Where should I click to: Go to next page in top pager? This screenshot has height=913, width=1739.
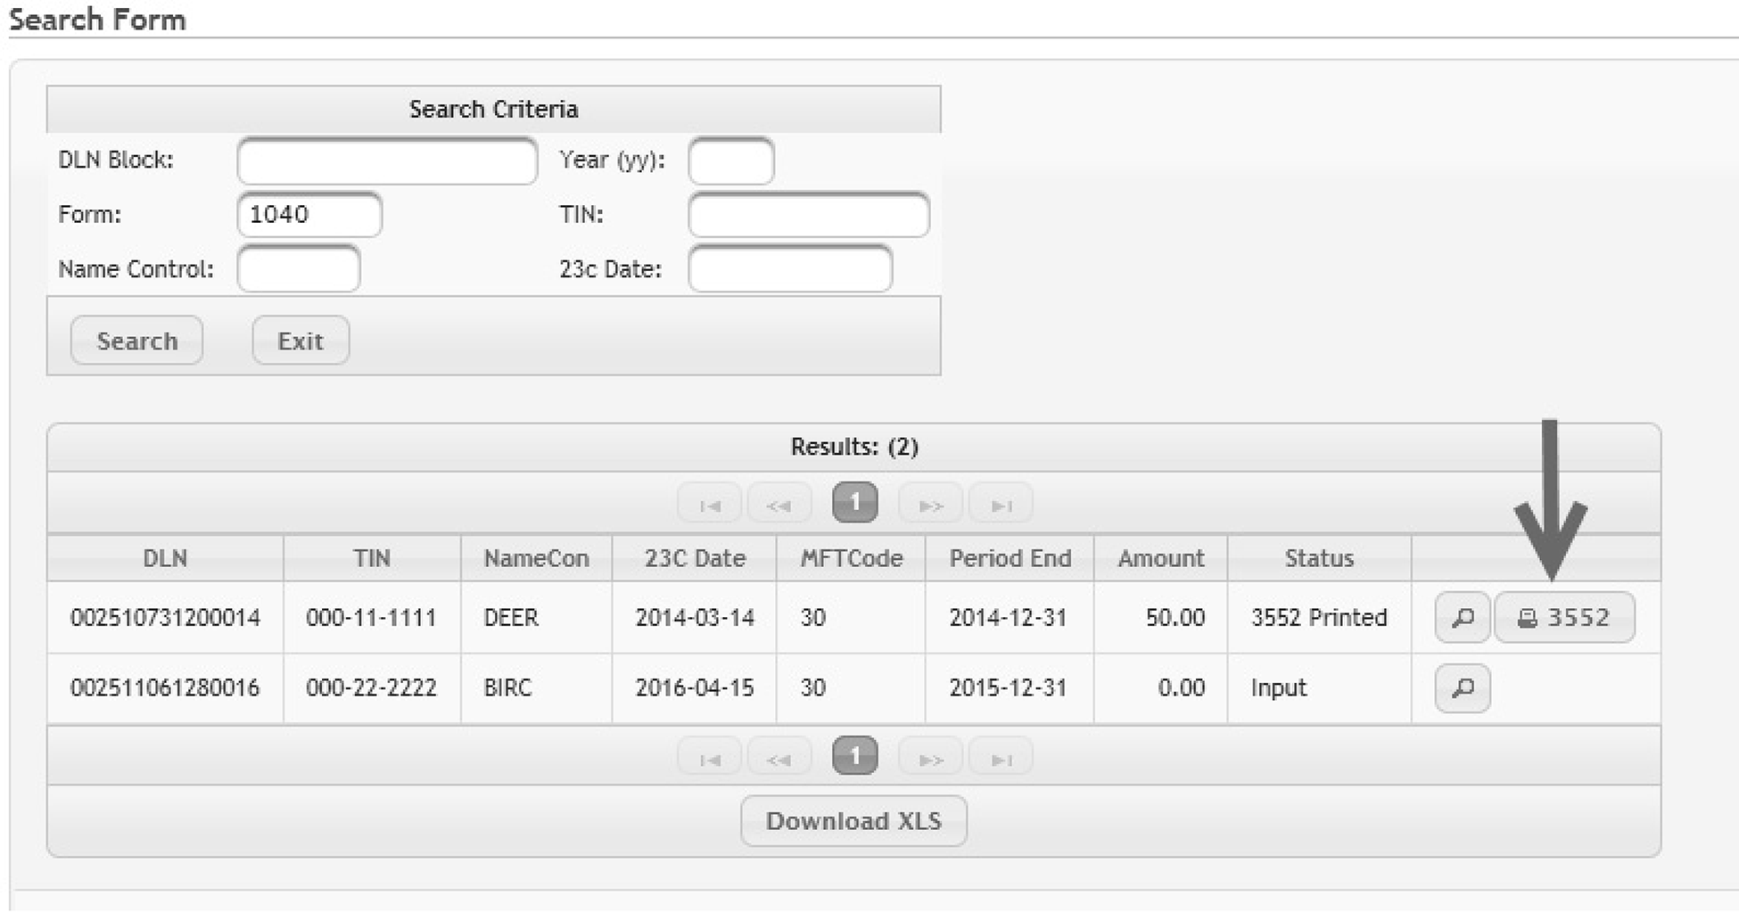coord(930,505)
